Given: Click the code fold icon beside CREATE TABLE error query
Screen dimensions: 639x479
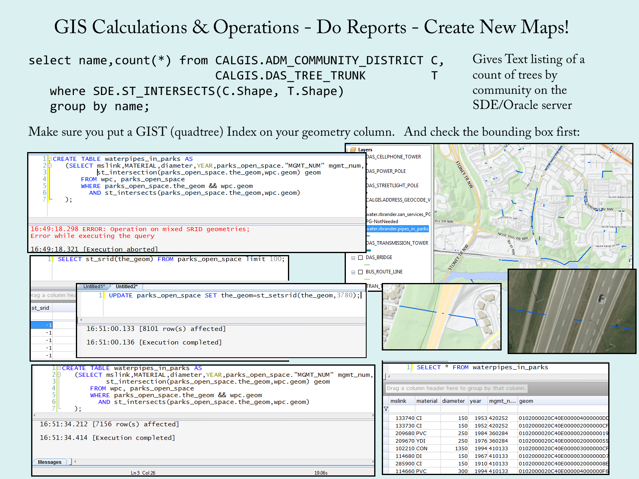Looking at the screenshot, I should coord(50,159).
